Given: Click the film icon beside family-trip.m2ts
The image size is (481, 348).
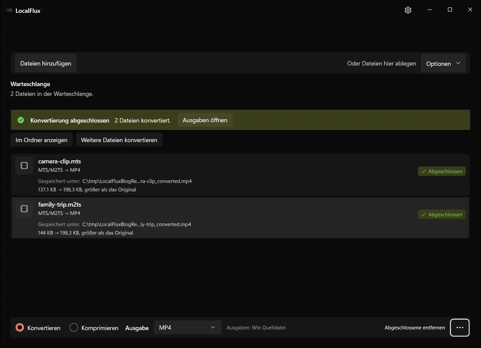Looking at the screenshot, I should pos(24,209).
